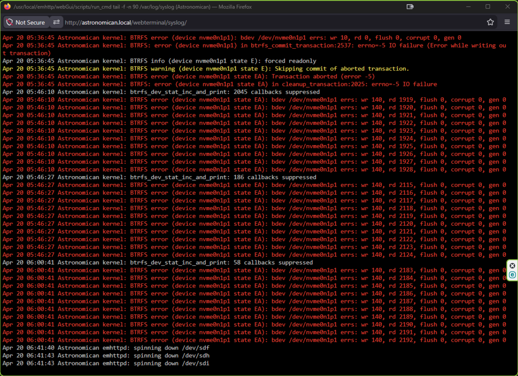Click the error line with 'rd 2115'

point(254,185)
